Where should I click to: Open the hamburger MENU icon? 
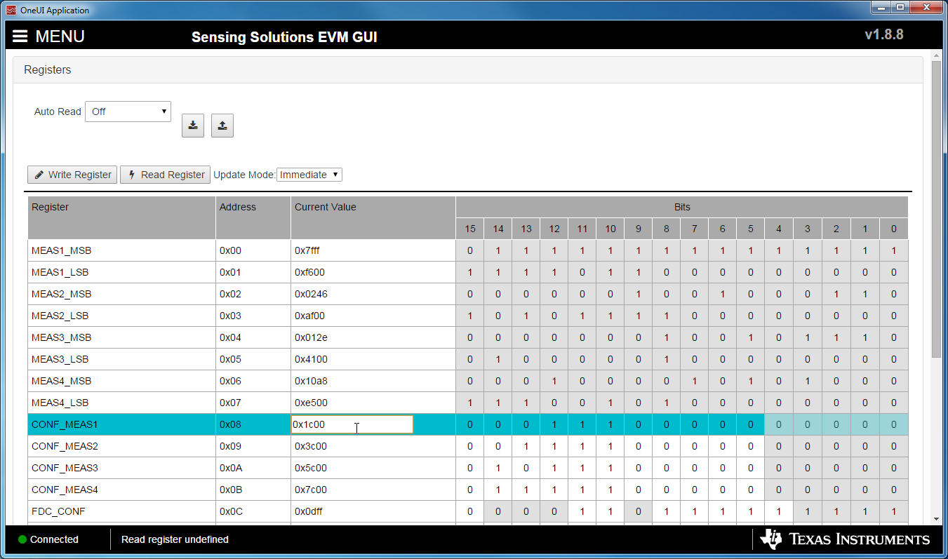pos(20,36)
